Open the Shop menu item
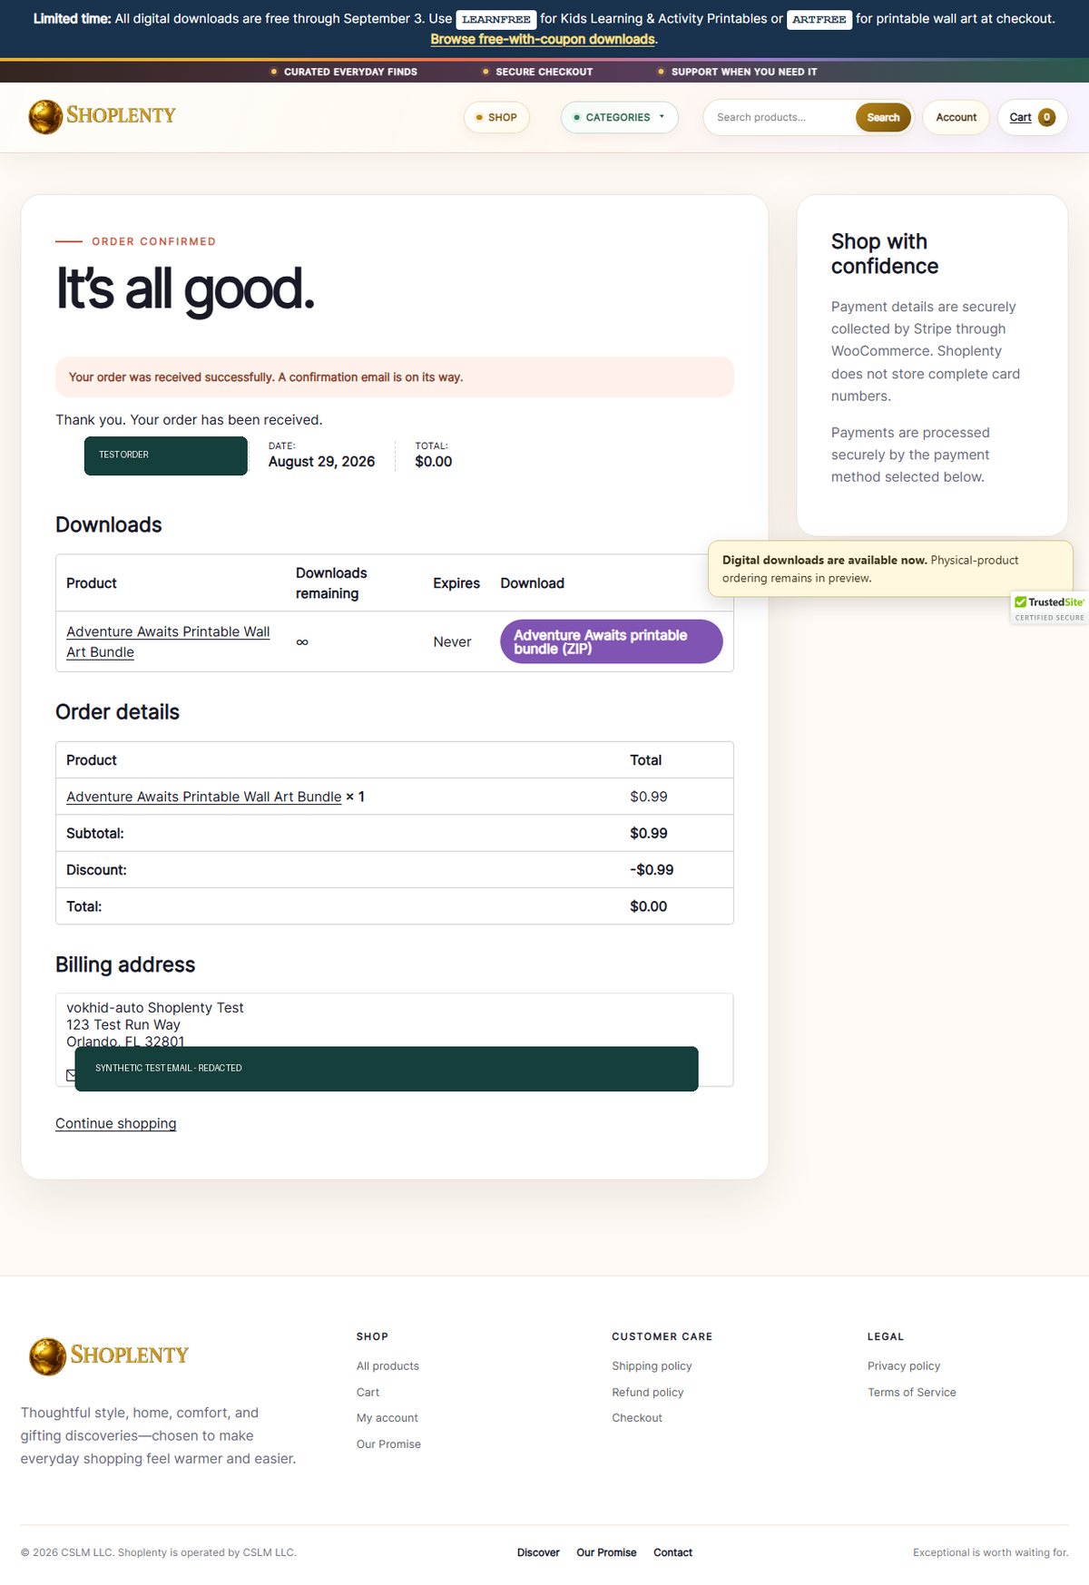Screen dimensions: 1089x1585 496,117
